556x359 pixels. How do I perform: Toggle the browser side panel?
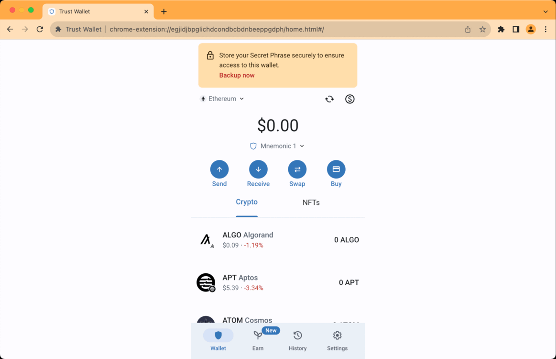[516, 29]
